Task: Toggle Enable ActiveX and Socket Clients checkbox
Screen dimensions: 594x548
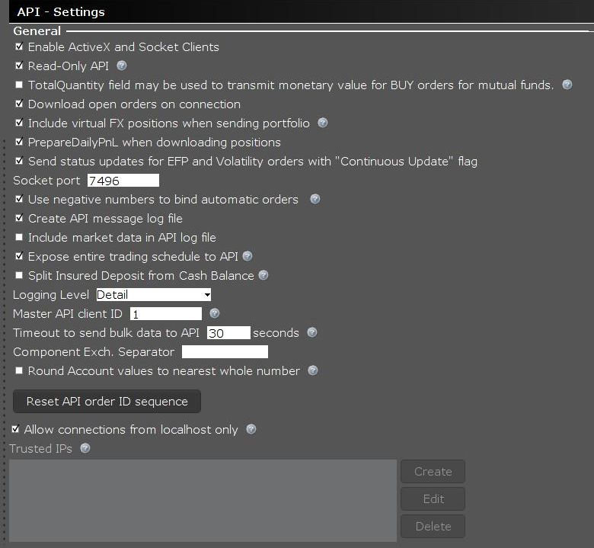Action: click(x=19, y=46)
